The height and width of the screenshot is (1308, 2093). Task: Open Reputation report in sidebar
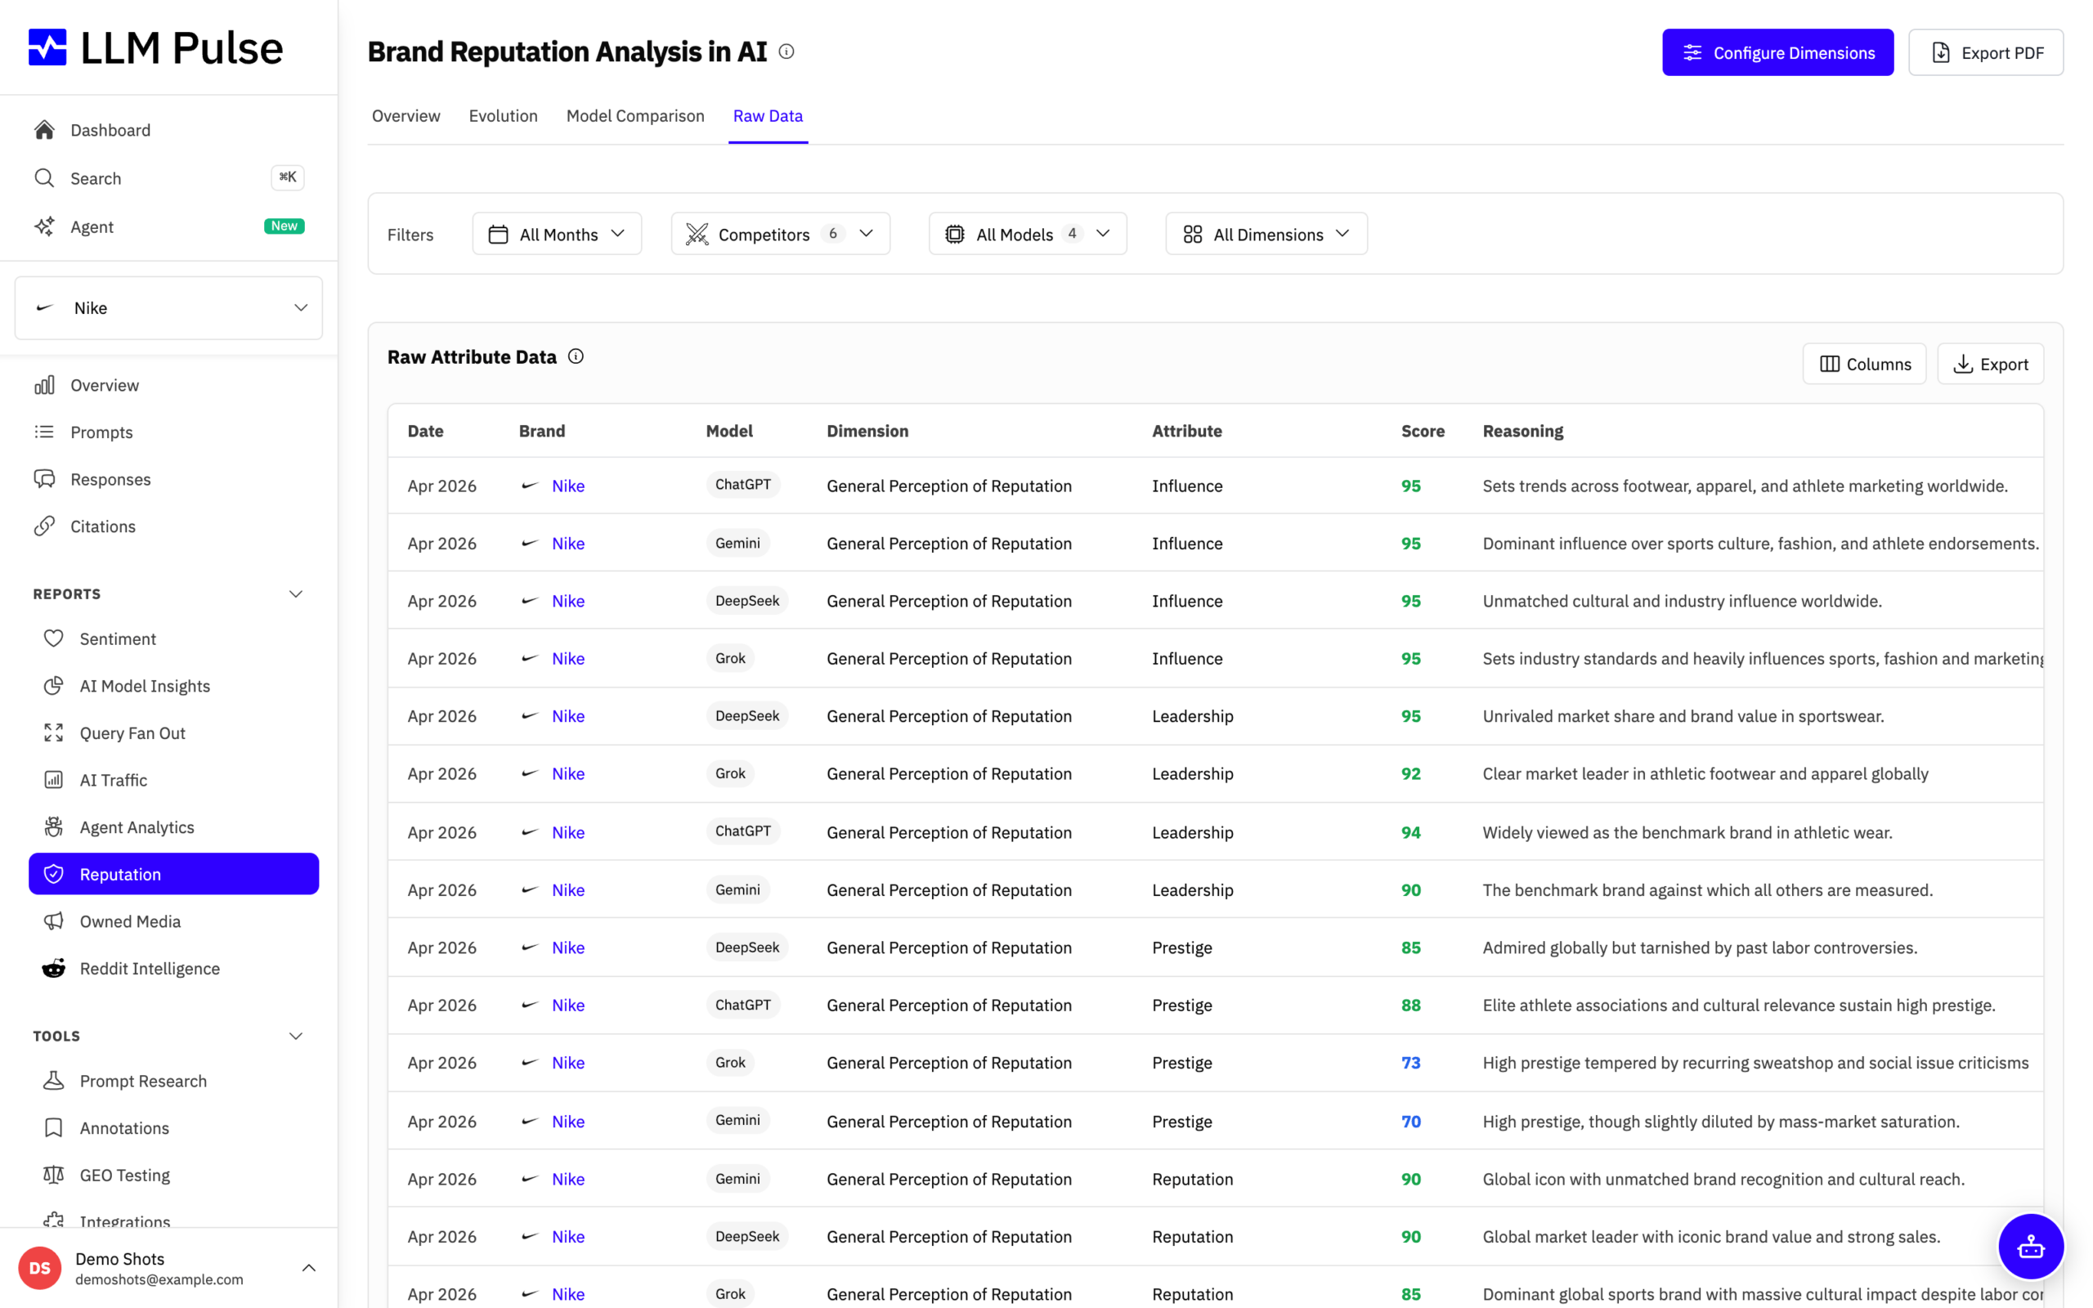coord(174,874)
